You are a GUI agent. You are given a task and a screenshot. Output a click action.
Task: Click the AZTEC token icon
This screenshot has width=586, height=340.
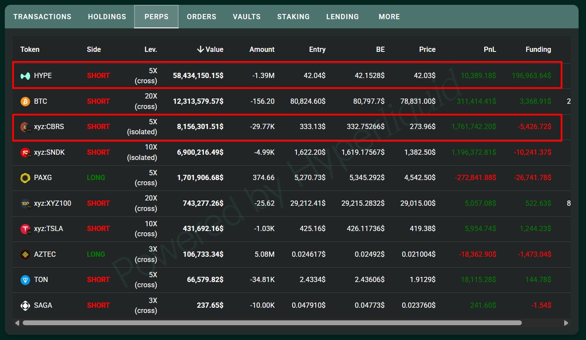(x=25, y=255)
